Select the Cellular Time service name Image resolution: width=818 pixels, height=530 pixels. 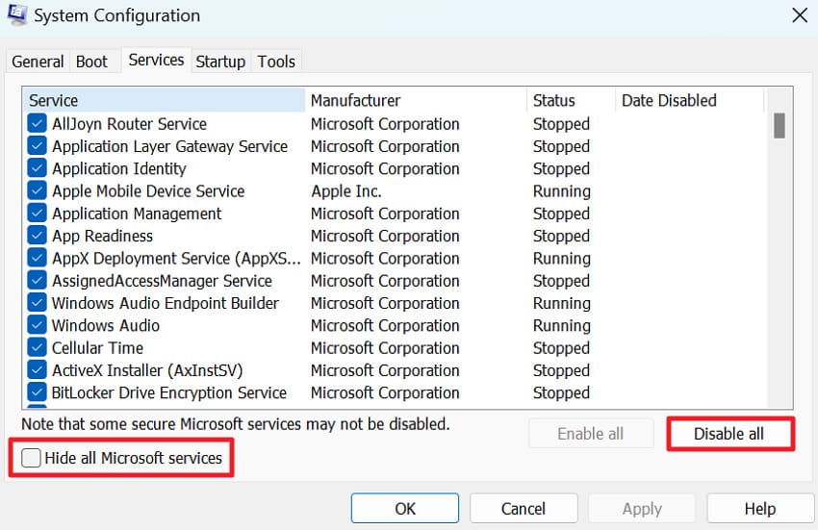coord(97,348)
